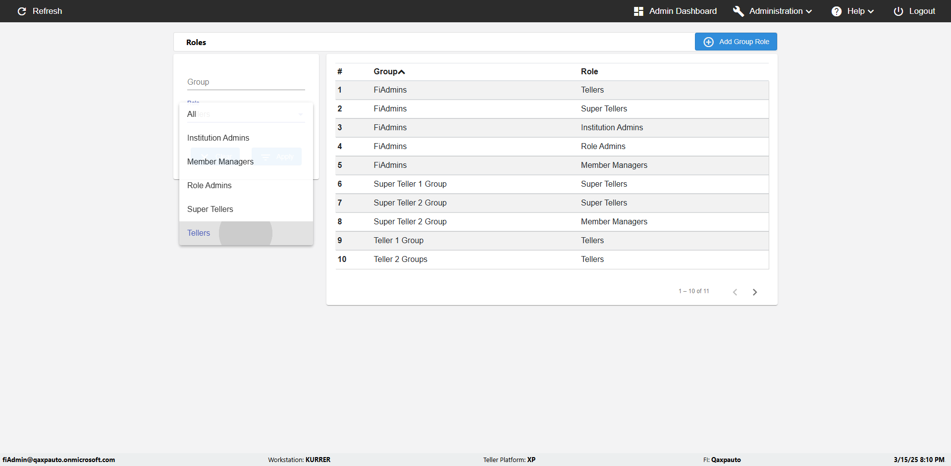Select the FiAdmins cell in row 3
This screenshot has height=466, width=951.
pos(390,128)
